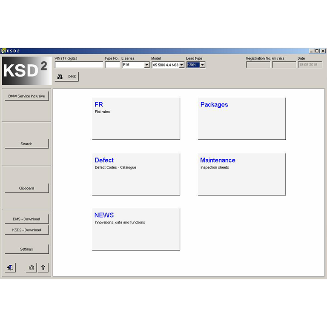The height and width of the screenshot is (327, 327).
Task: Click the Type No. input field
Action: (x=112, y=65)
